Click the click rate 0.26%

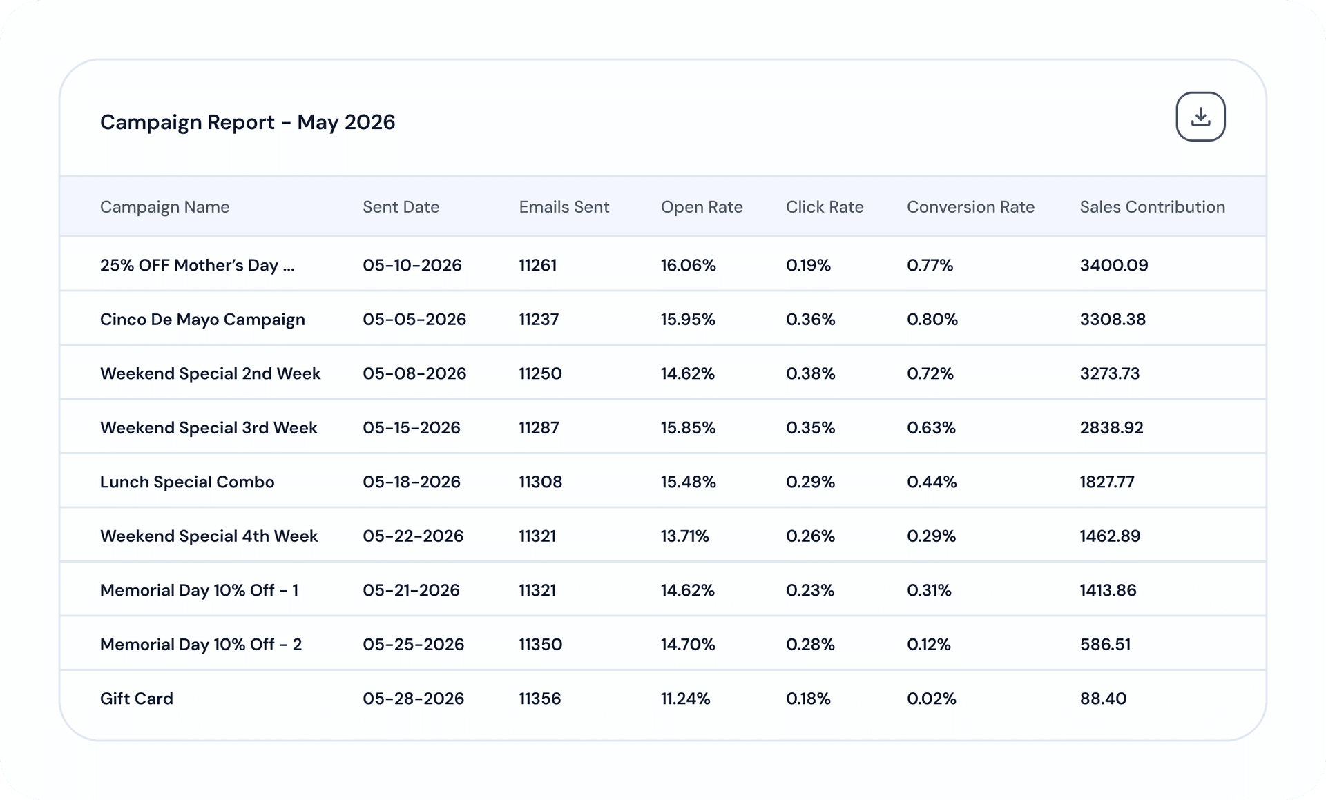pyautogui.click(x=811, y=536)
